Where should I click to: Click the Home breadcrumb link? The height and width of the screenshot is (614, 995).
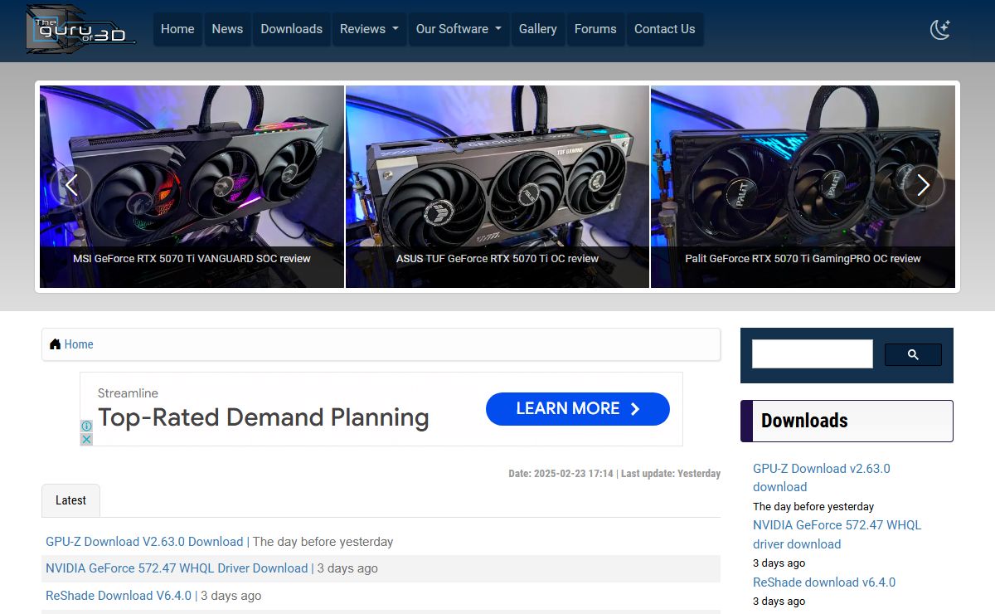79,344
